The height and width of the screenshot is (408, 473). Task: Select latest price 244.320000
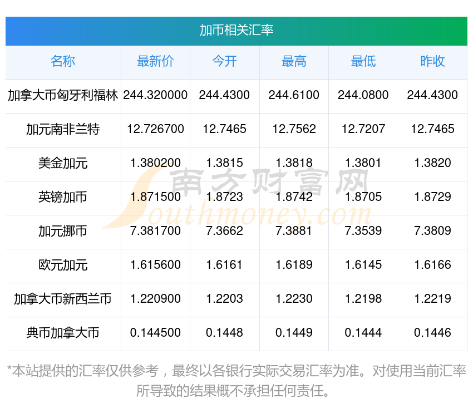click(x=155, y=95)
